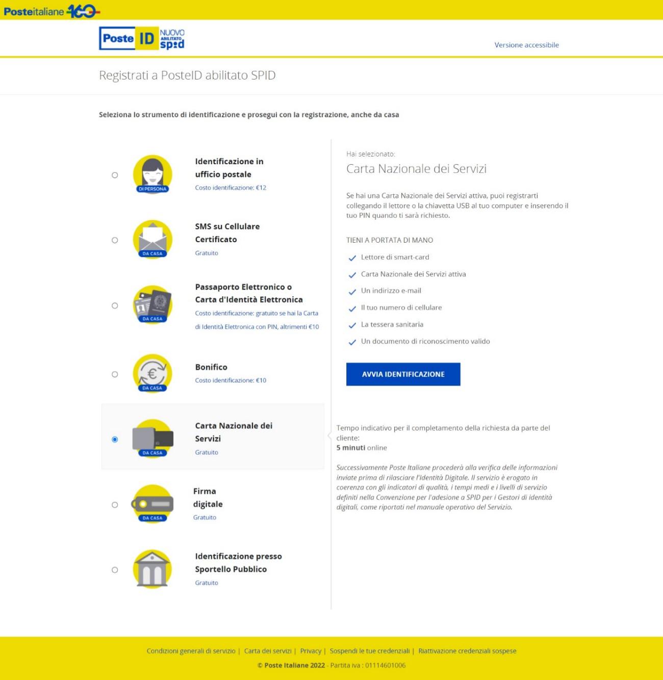Select the Identificazione in ufficio postale radio button
Image resolution: width=663 pixels, height=680 pixels.
click(115, 175)
